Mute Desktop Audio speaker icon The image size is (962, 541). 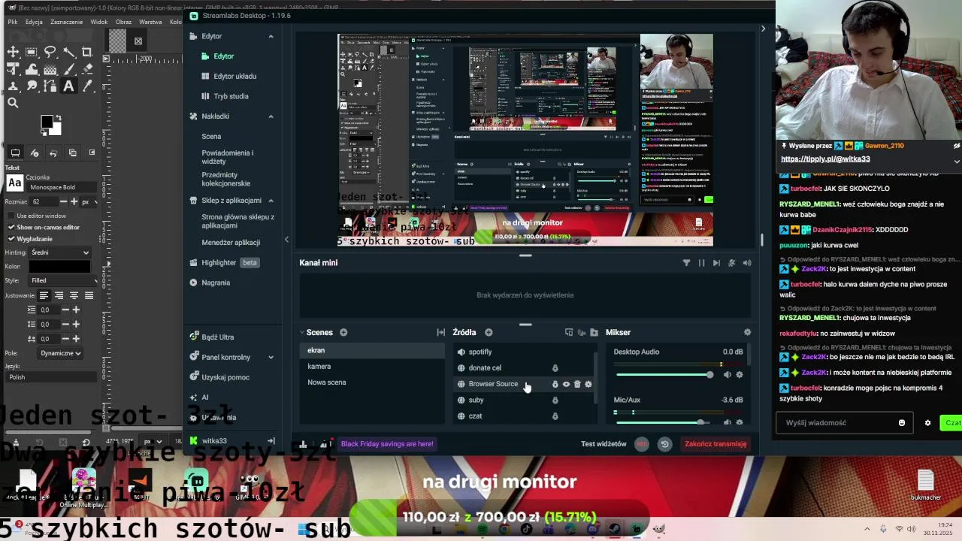(x=727, y=374)
